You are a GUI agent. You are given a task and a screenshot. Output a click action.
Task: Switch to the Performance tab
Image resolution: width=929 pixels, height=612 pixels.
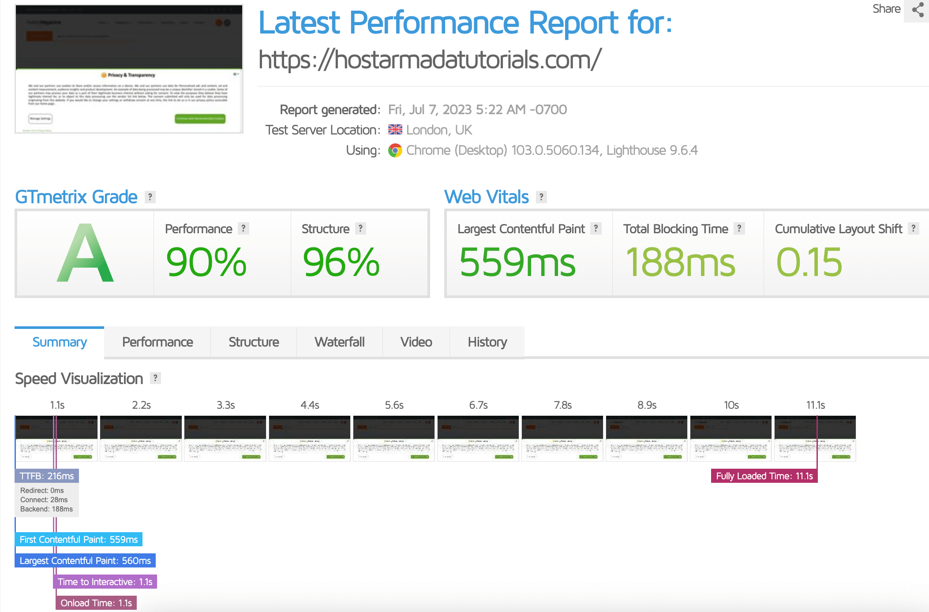[x=157, y=342]
